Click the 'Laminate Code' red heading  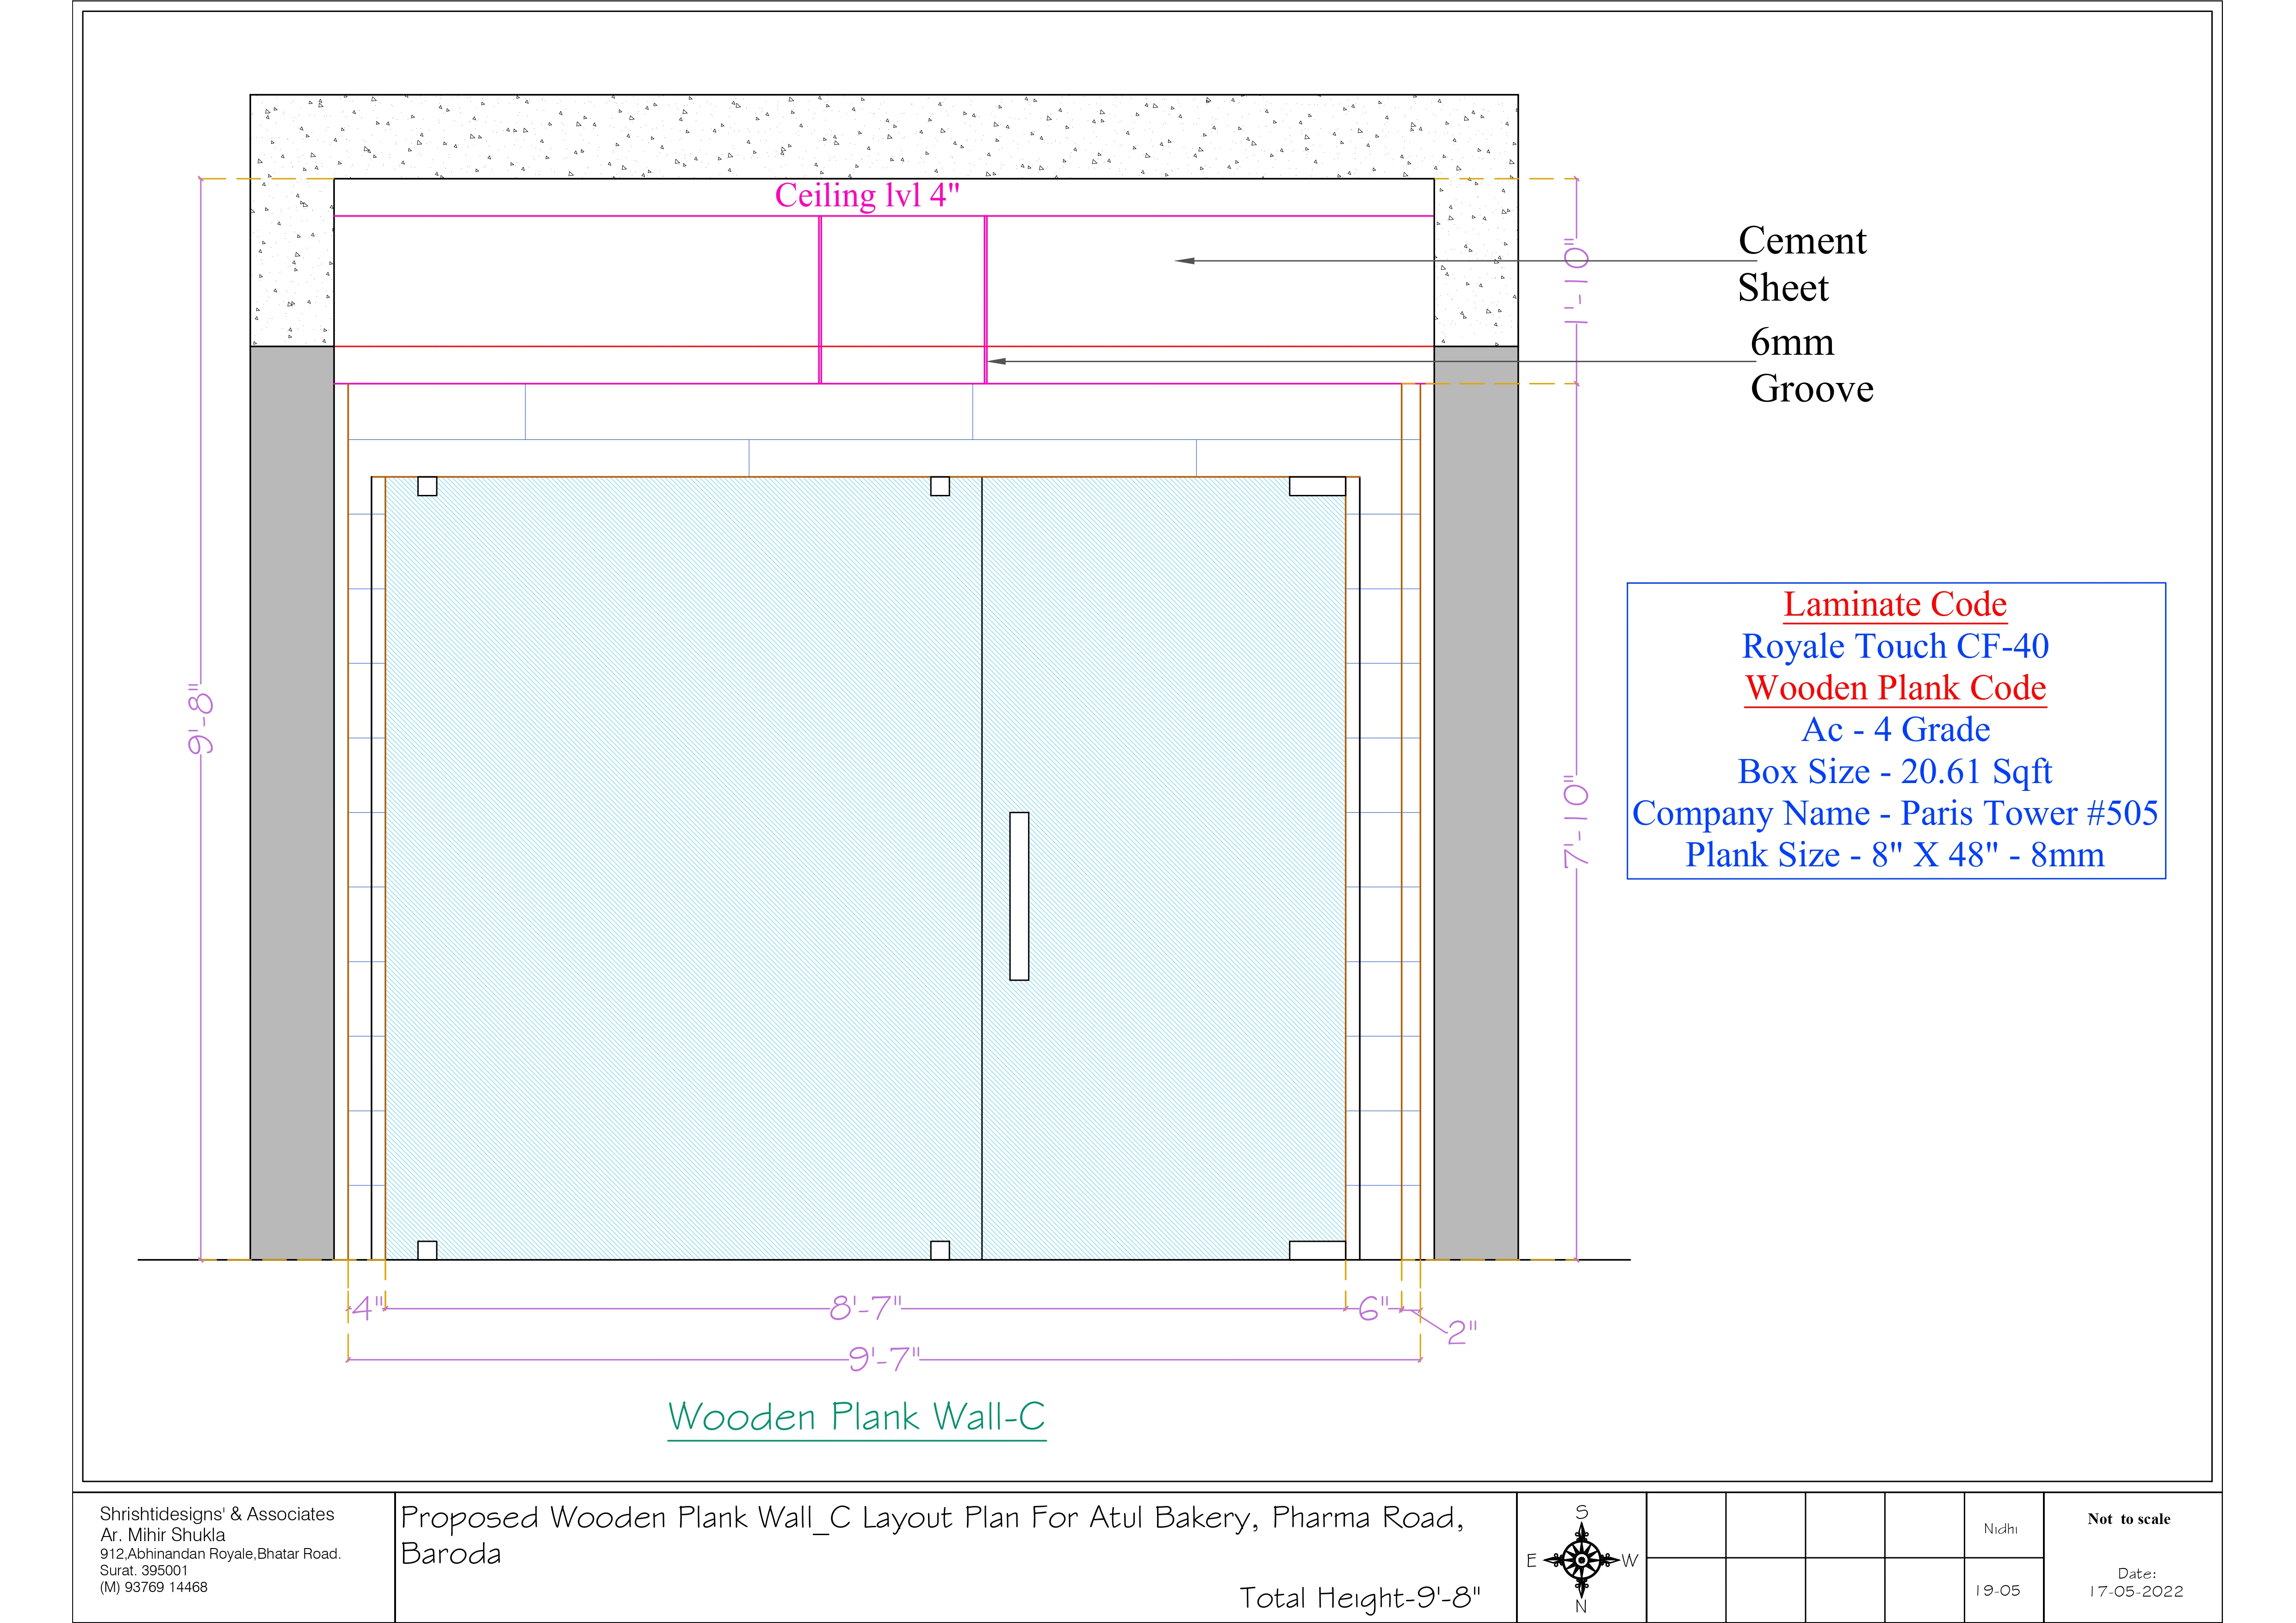pyautogui.click(x=1895, y=604)
